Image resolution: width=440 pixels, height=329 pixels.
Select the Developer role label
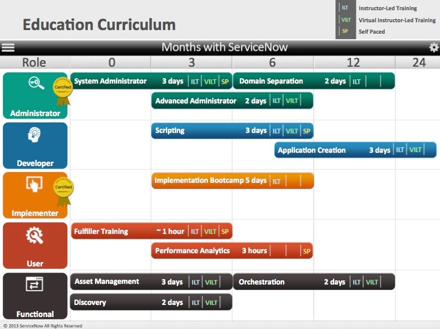35,163
